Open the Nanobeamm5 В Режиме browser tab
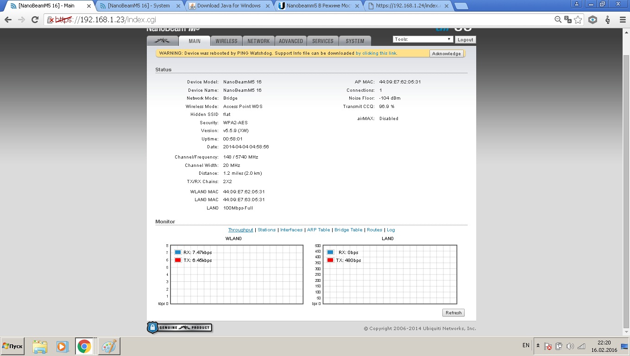The height and width of the screenshot is (356, 630). [x=318, y=6]
